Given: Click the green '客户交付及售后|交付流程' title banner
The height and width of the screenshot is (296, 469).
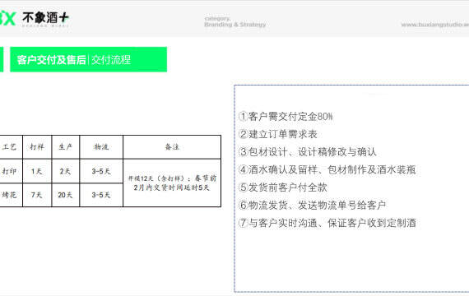Looking at the screenshot, I should click(89, 59).
